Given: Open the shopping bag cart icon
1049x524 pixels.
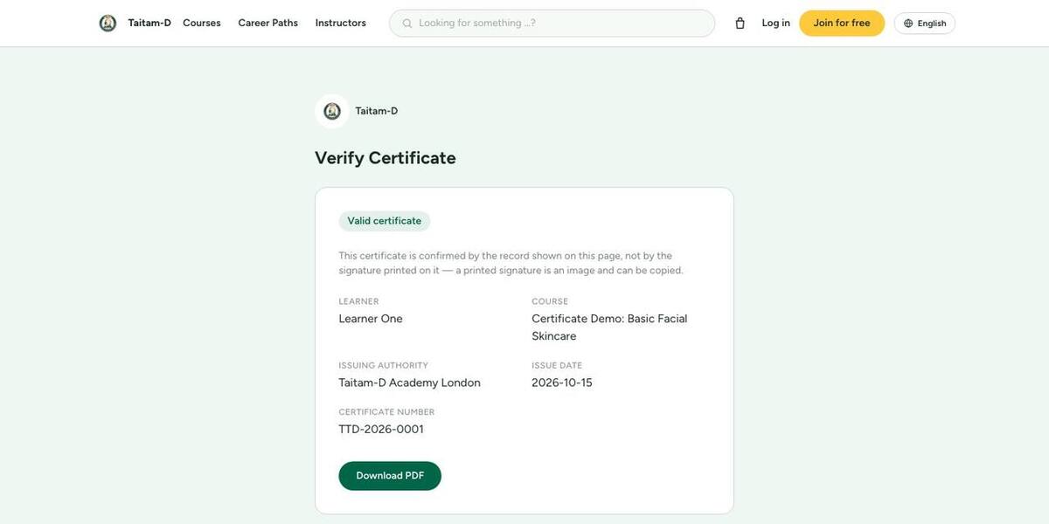Looking at the screenshot, I should click(x=740, y=24).
